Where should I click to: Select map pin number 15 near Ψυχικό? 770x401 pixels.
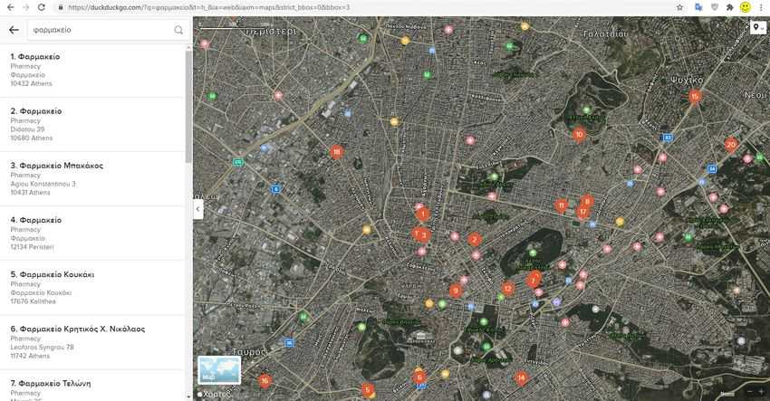(x=695, y=97)
